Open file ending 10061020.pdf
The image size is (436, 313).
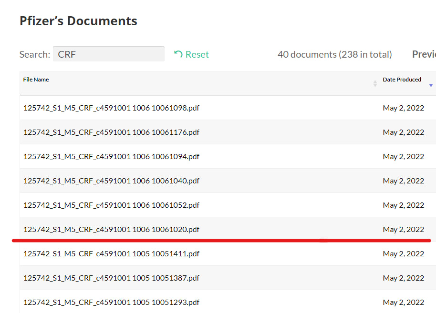click(111, 229)
